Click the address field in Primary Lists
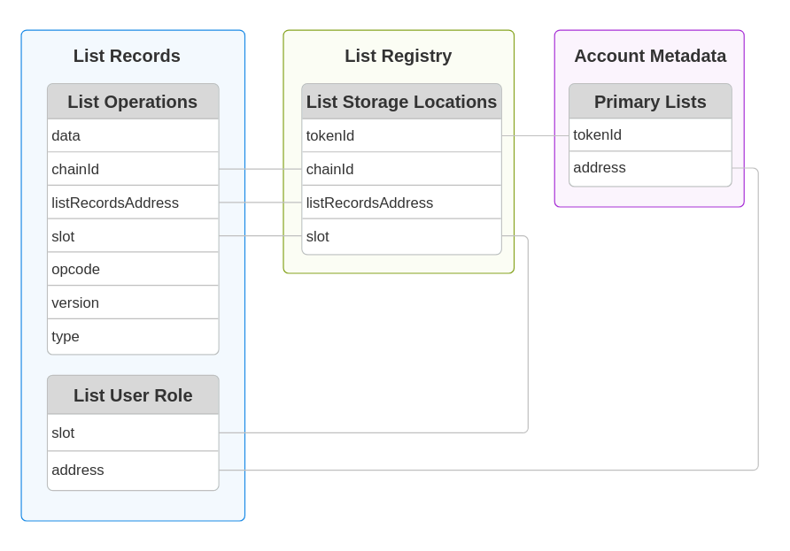790x551 pixels. (x=650, y=167)
